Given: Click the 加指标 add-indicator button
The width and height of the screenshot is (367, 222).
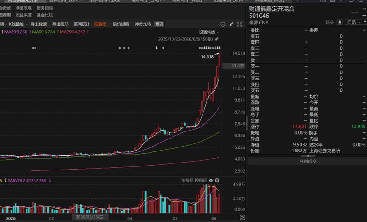Looking at the screenshot, I should pyautogui.click(x=187, y=180).
